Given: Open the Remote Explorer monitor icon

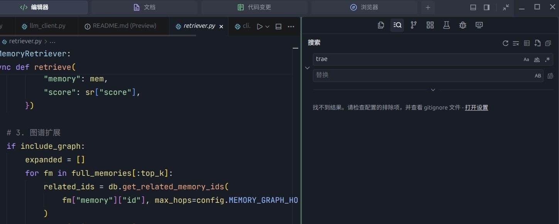Looking at the screenshot, I should (479, 25).
